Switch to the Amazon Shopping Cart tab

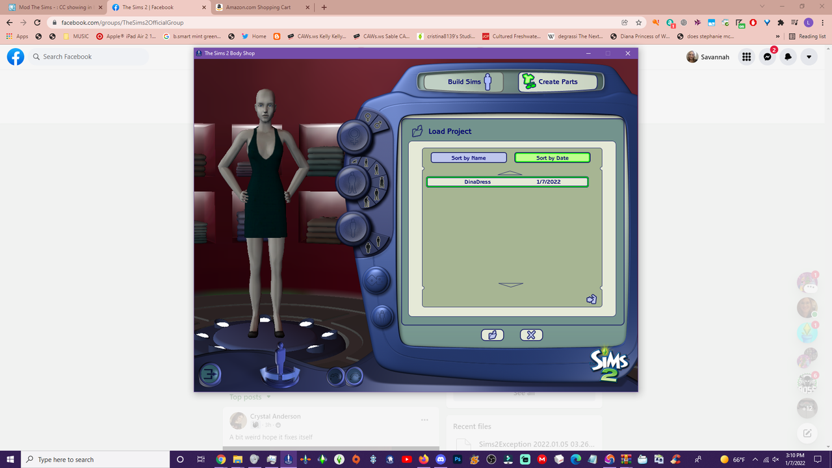[261, 7]
